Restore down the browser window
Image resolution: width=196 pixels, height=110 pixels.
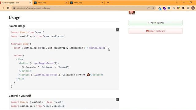[x=191, y=2]
